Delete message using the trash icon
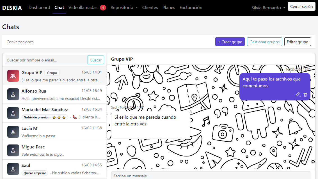 (x=305, y=95)
